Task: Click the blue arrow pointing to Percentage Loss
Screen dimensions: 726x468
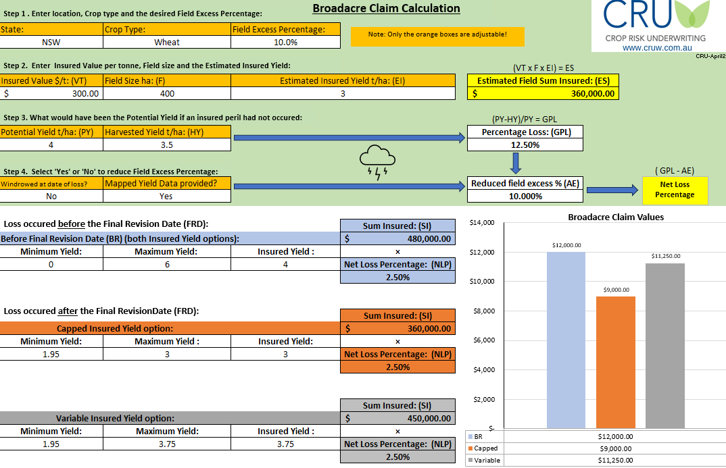Action: coord(349,137)
